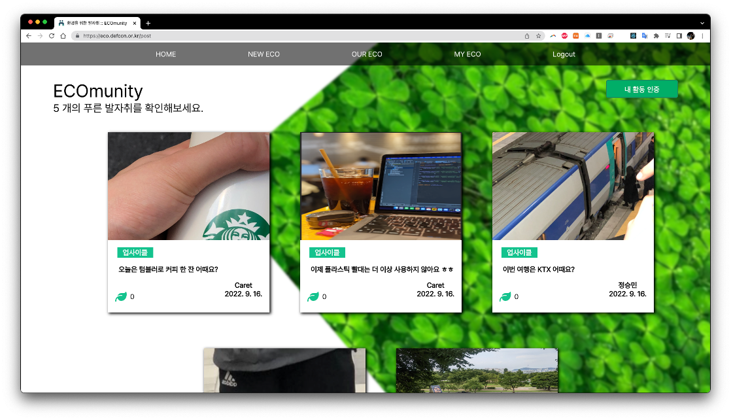Share this page via share icon

[x=527, y=36]
